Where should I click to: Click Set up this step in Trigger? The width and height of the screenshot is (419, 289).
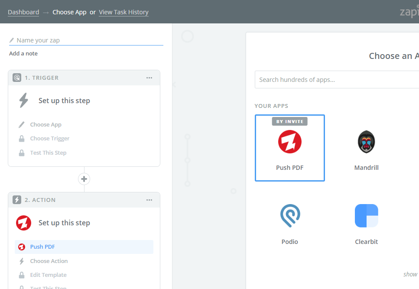64,101
